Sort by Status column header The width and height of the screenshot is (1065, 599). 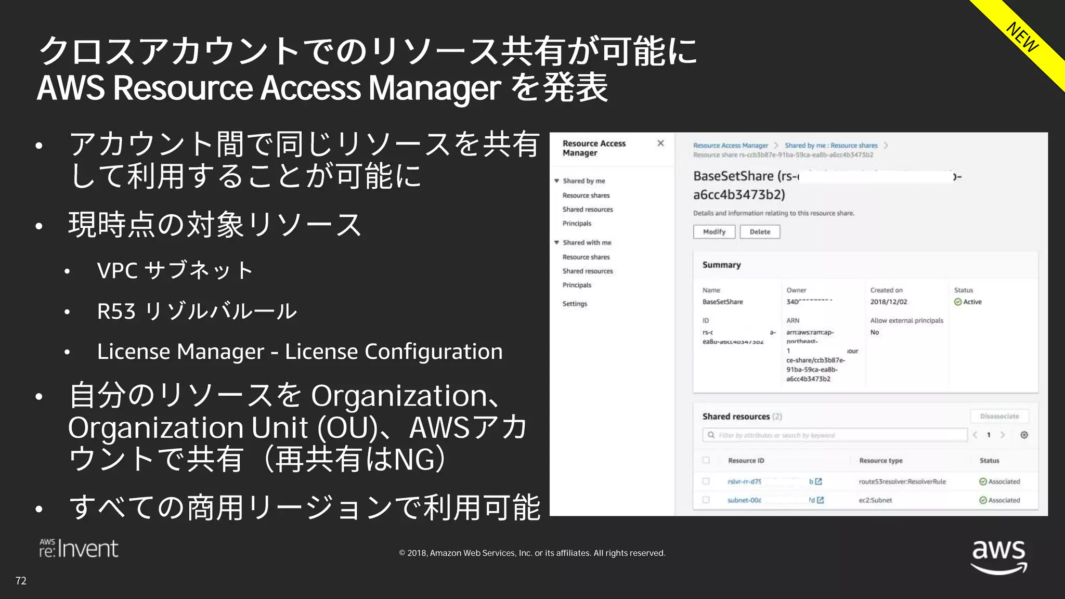pyautogui.click(x=990, y=461)
